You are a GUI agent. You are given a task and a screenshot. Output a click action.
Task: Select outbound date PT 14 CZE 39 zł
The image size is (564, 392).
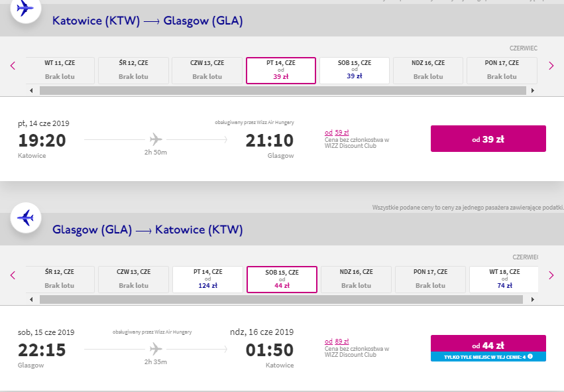click(280, 70)
